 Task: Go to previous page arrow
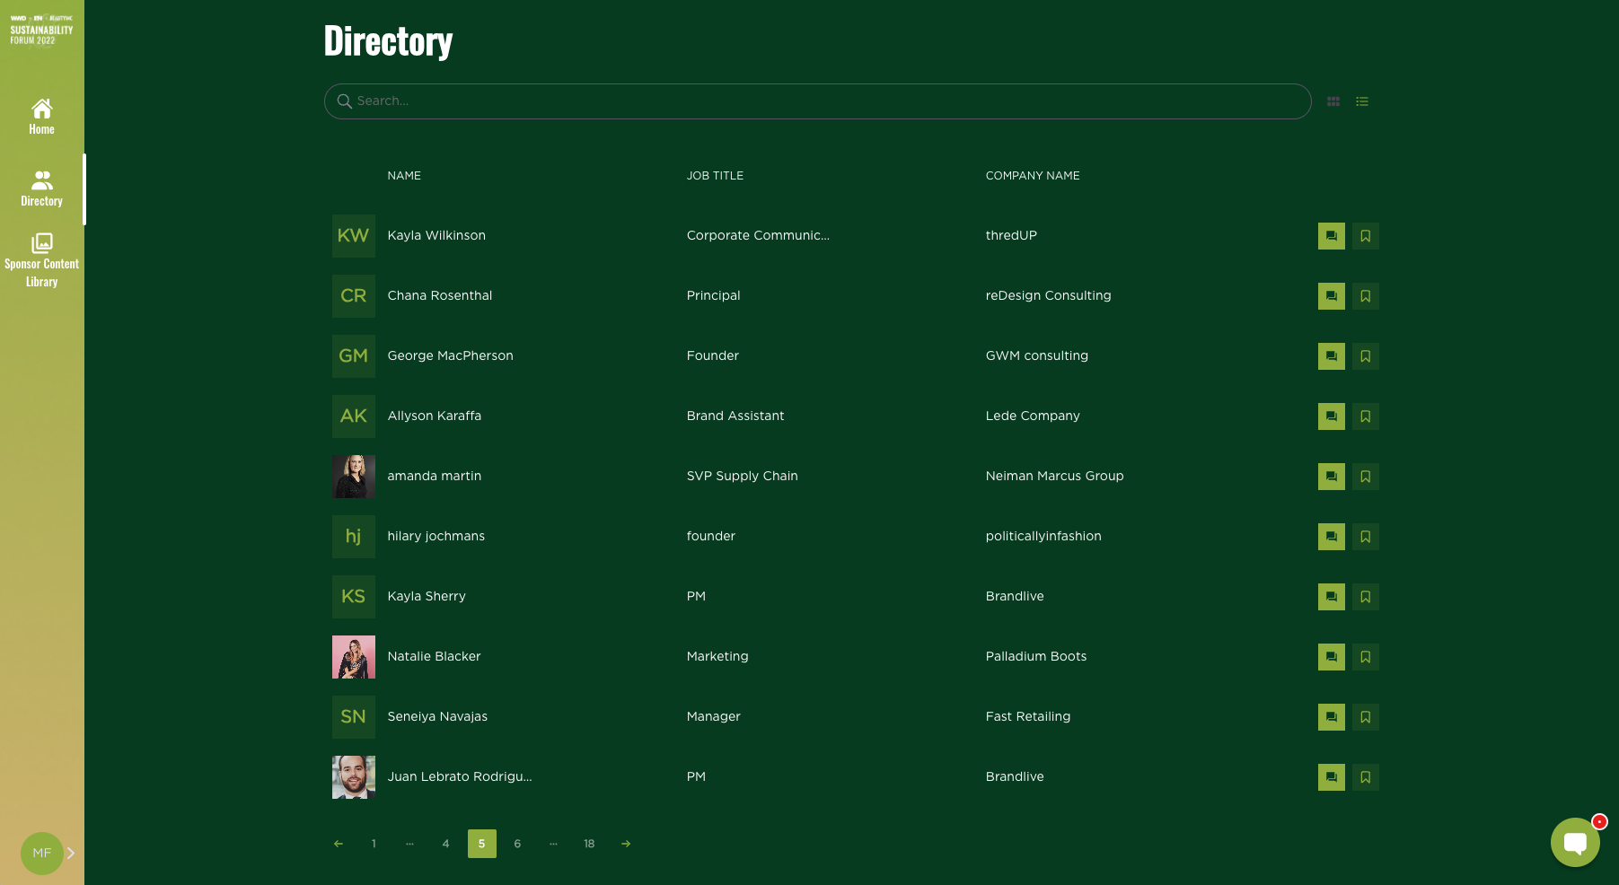[x=339, y=844]
